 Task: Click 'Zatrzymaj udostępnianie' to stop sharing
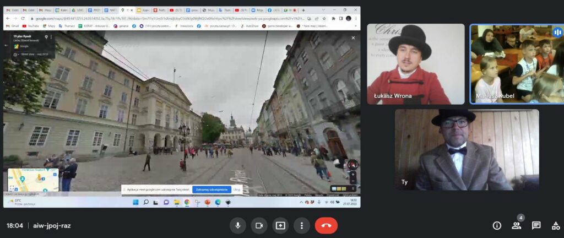click(211, 190)
